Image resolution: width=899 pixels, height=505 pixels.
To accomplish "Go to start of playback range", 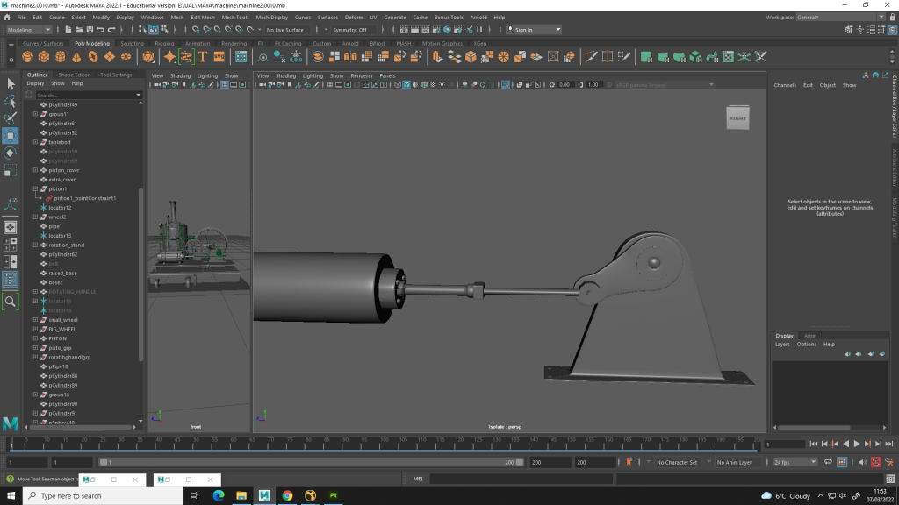I will (x=814, y=444).
